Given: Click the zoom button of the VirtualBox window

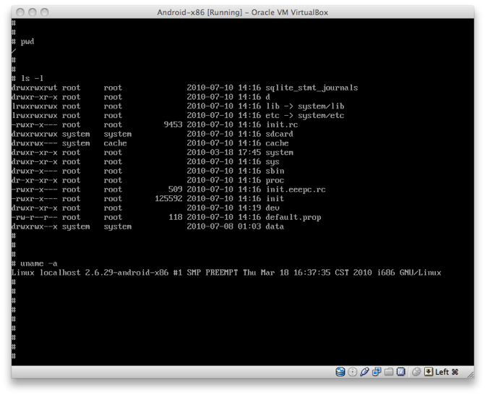Looking at the screenshot, I should coord(45,12).
